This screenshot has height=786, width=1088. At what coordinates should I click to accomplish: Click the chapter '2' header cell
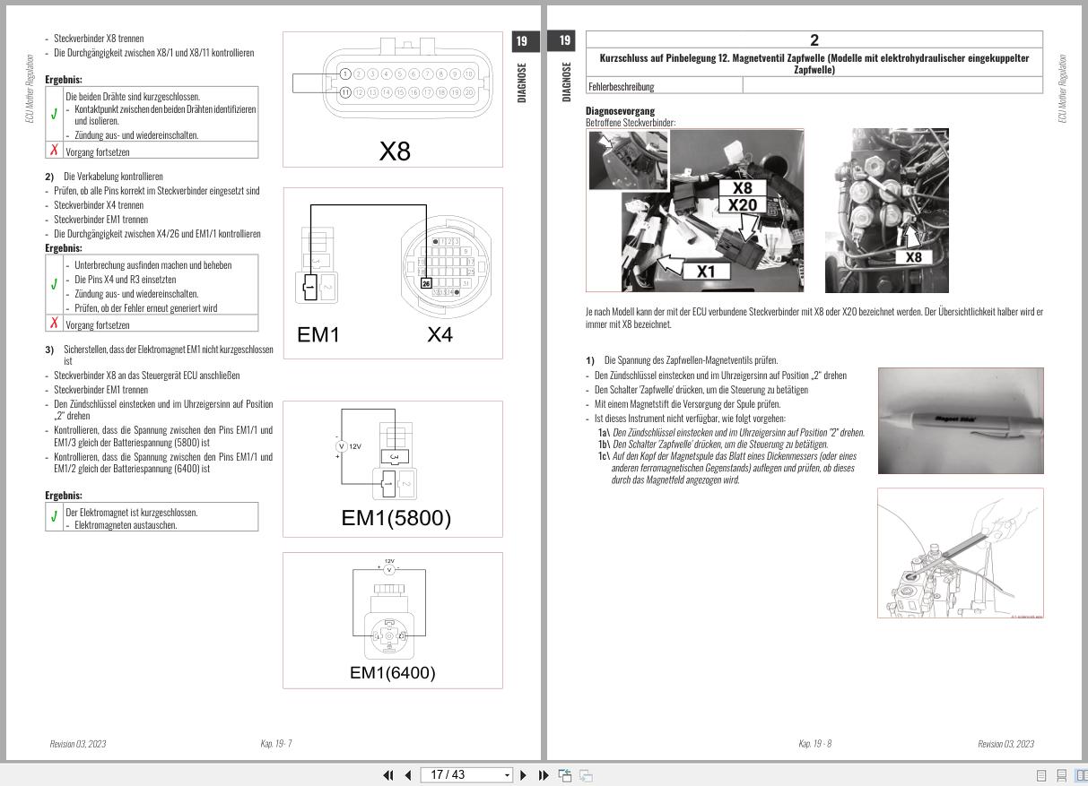(x=814, y=39)
